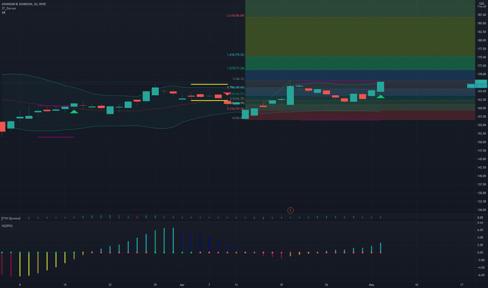Click the 'Apr' label on the time axis
Viewport: 488px width, 288px height.
[182, 285]
